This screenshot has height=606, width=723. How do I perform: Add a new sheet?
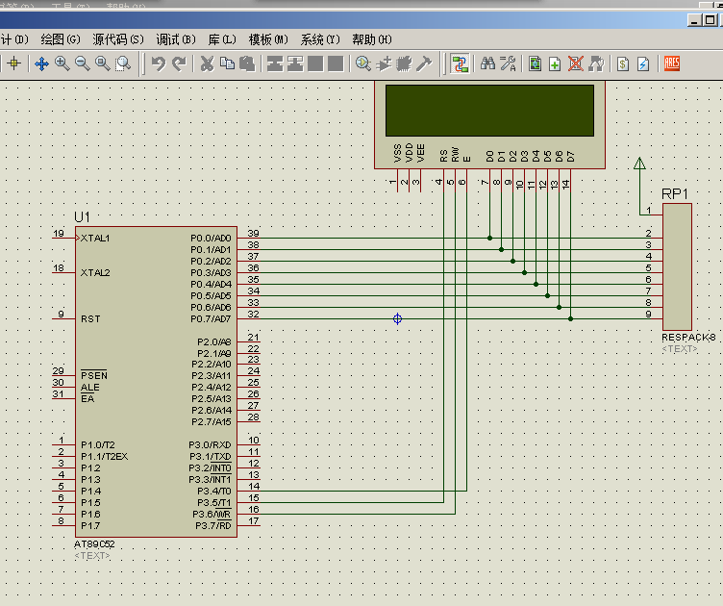pos(555,63)
